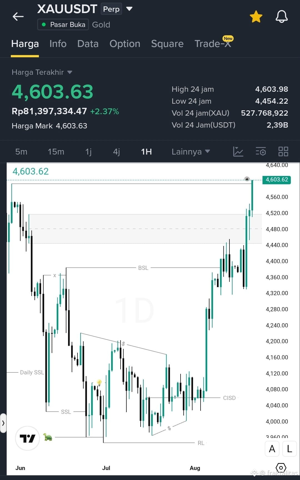Toggle the yellow favorite star
This screenshot has height=480, width=300.
[x=256, y=17]
